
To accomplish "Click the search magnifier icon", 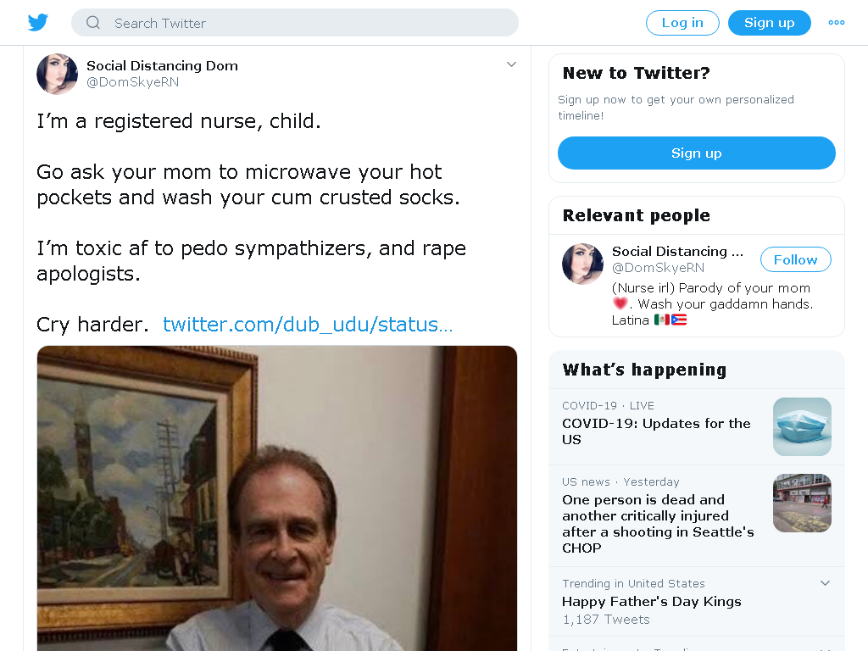I will pos(93,23).
